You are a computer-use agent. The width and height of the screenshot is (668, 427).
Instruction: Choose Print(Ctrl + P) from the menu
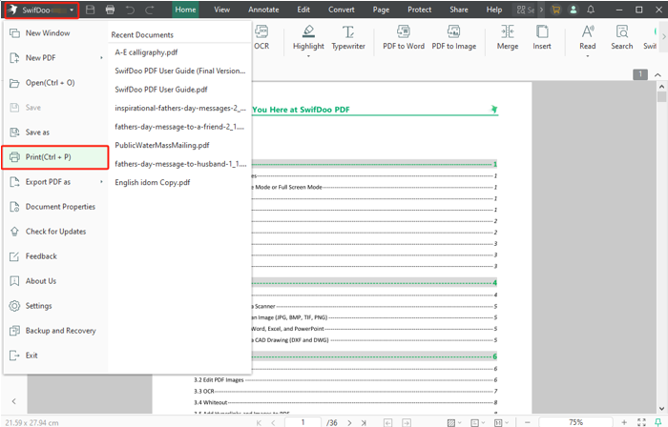pyautogui.click(x=55, y=157)
